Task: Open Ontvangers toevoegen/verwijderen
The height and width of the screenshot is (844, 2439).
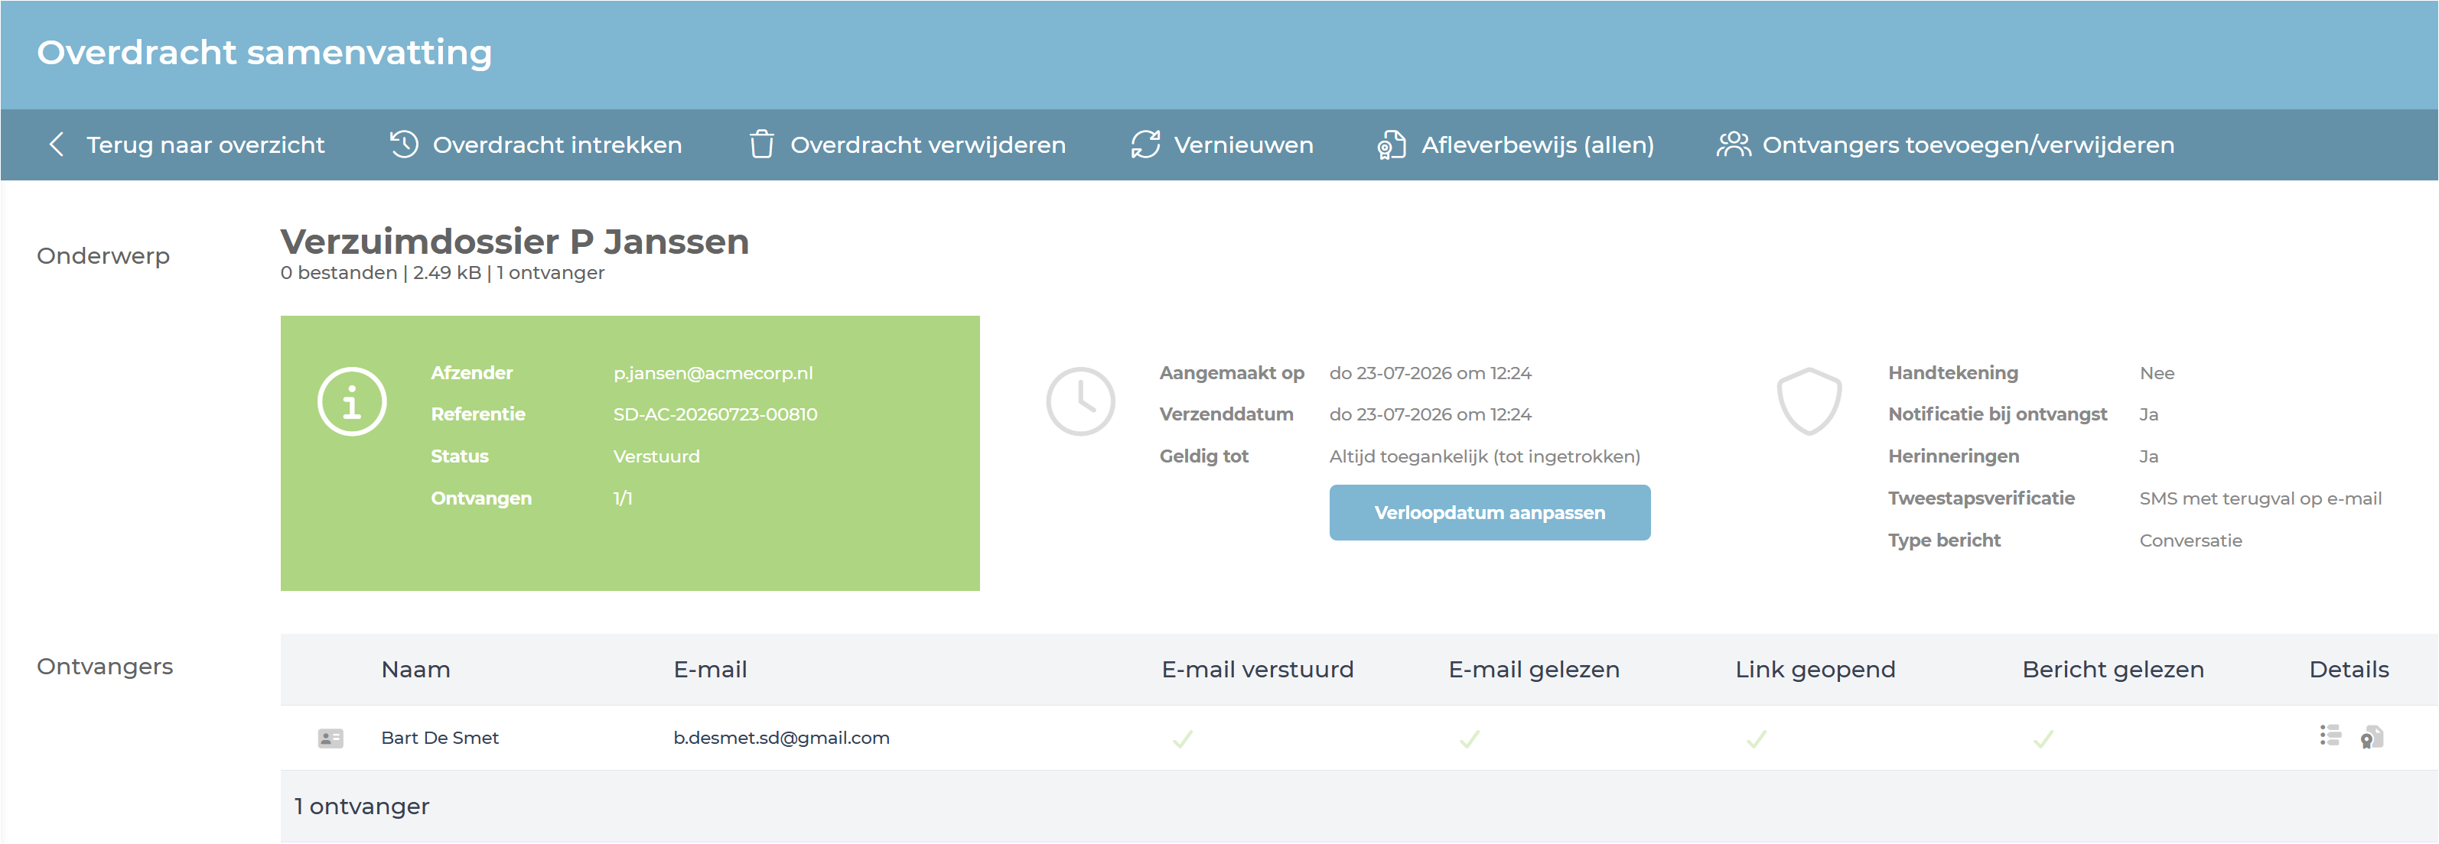Action: [x=1968, y=144]
